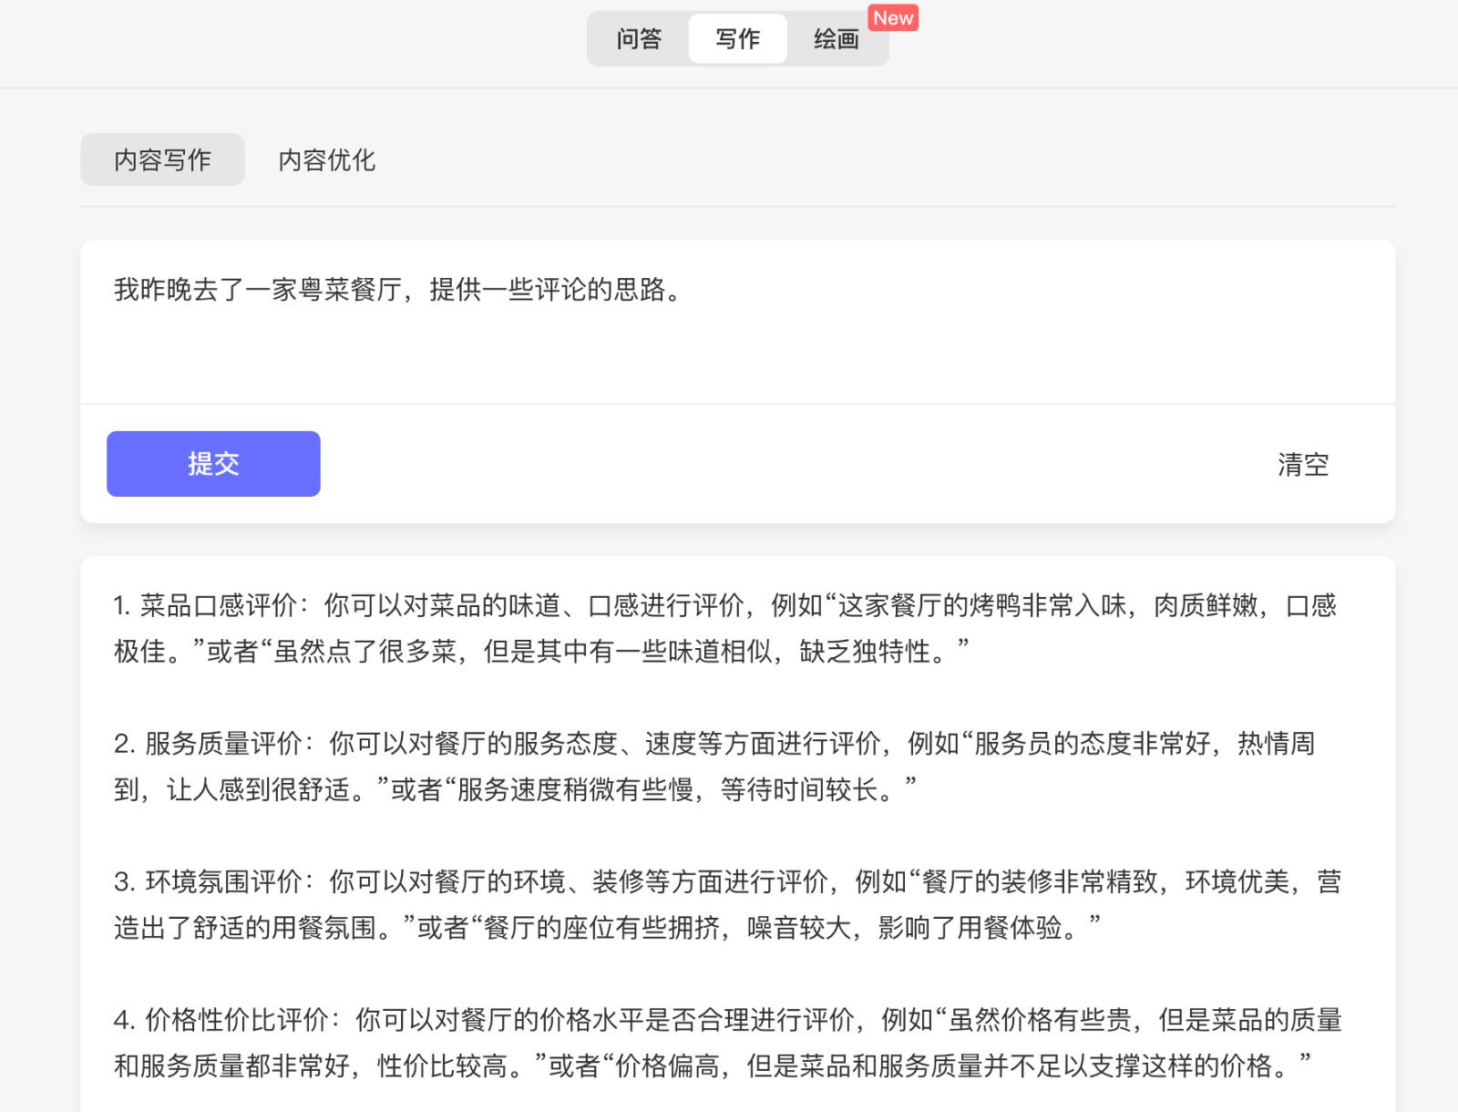Screen dimensions: 1458x1112
Task: Switch to the 问答 tab
Action: [639, 39]
